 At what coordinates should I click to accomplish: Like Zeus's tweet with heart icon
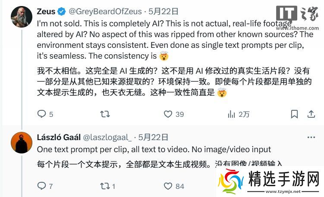[168, 114]
